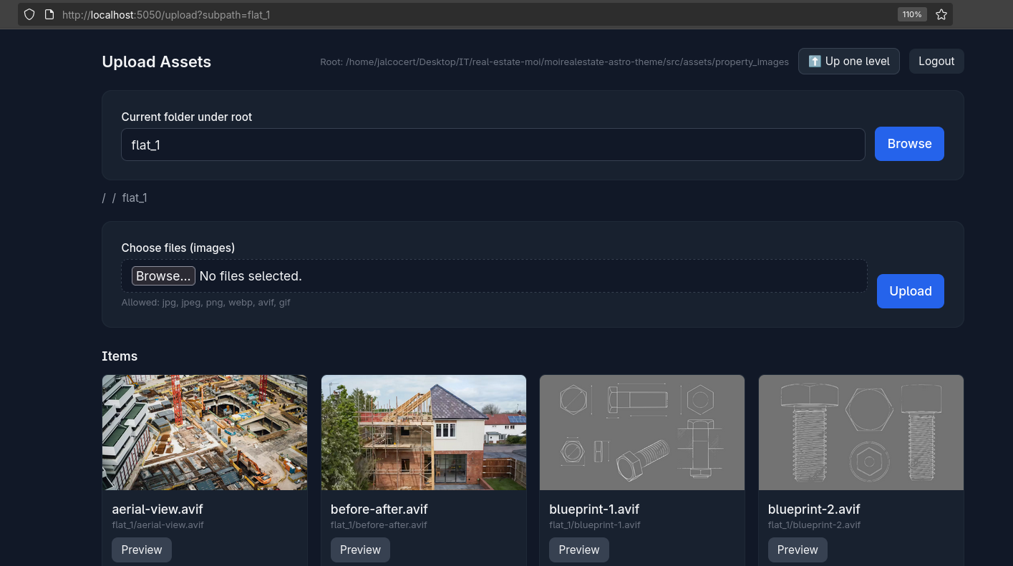Click the path text flat_1/aerial-view.avif

157,525
